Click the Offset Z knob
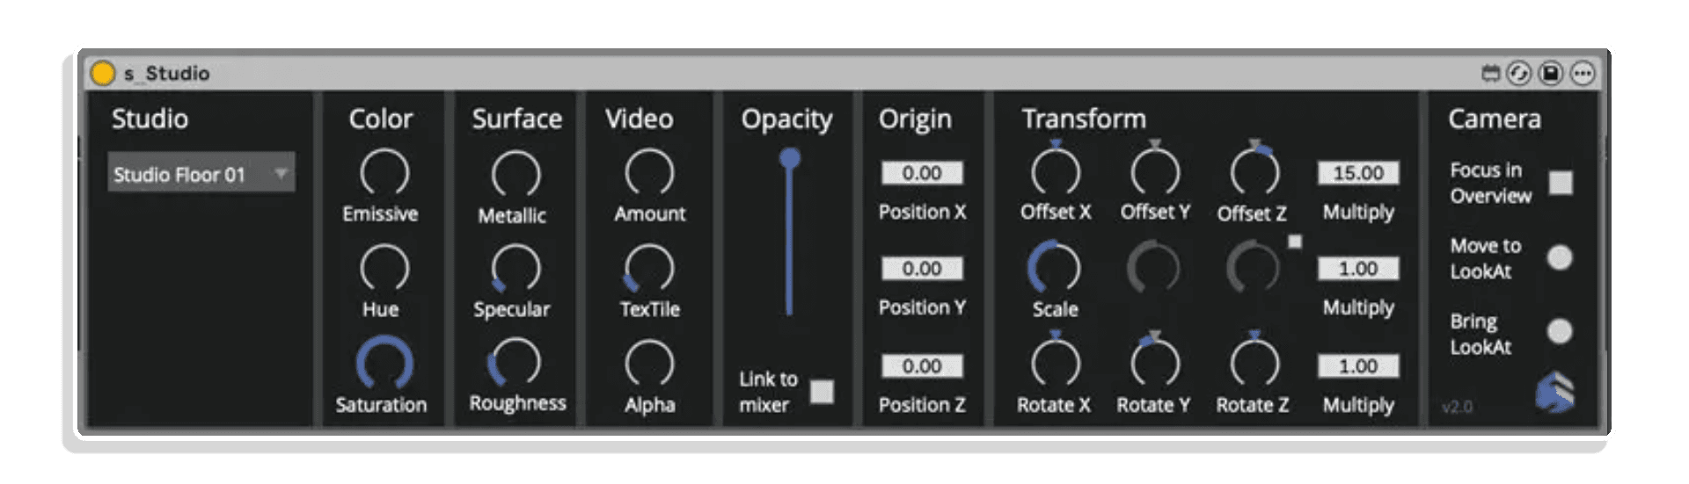1689x484 pixels. 1254,170
